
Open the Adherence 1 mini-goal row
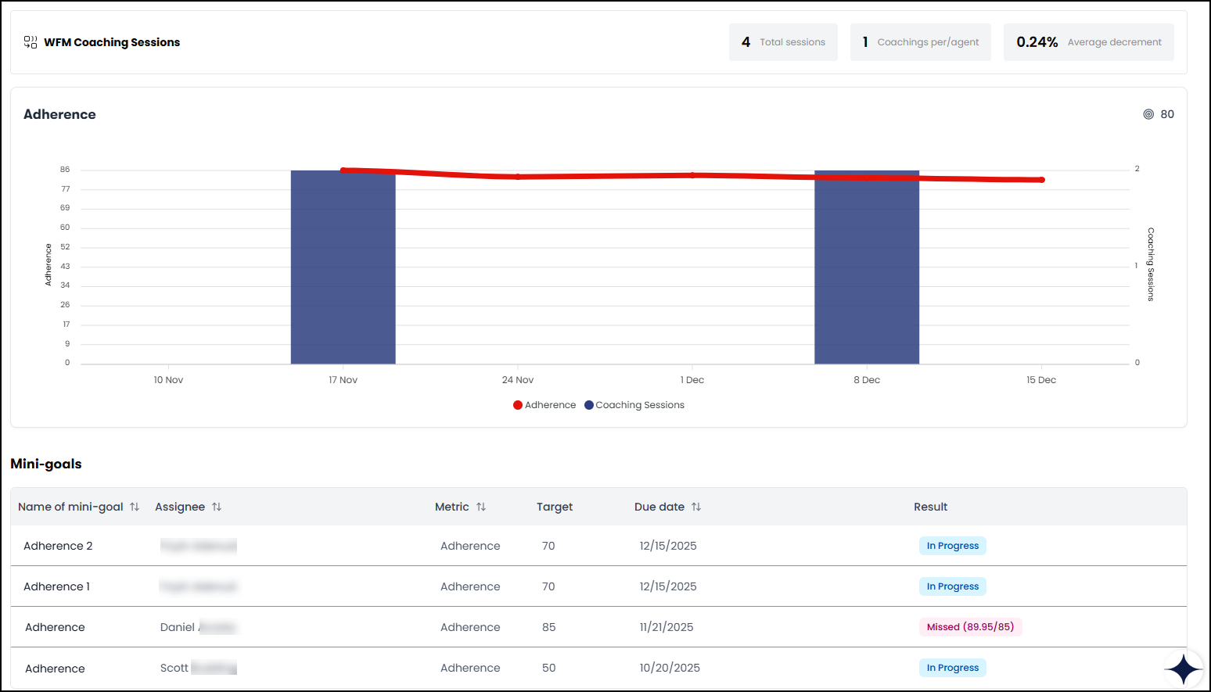598,586
